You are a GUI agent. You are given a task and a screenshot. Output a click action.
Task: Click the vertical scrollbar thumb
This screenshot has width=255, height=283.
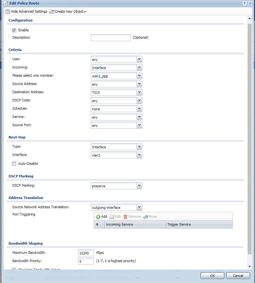click(250, 139)
